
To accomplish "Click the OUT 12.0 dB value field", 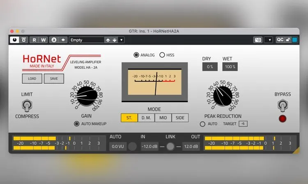I will 191,146.
